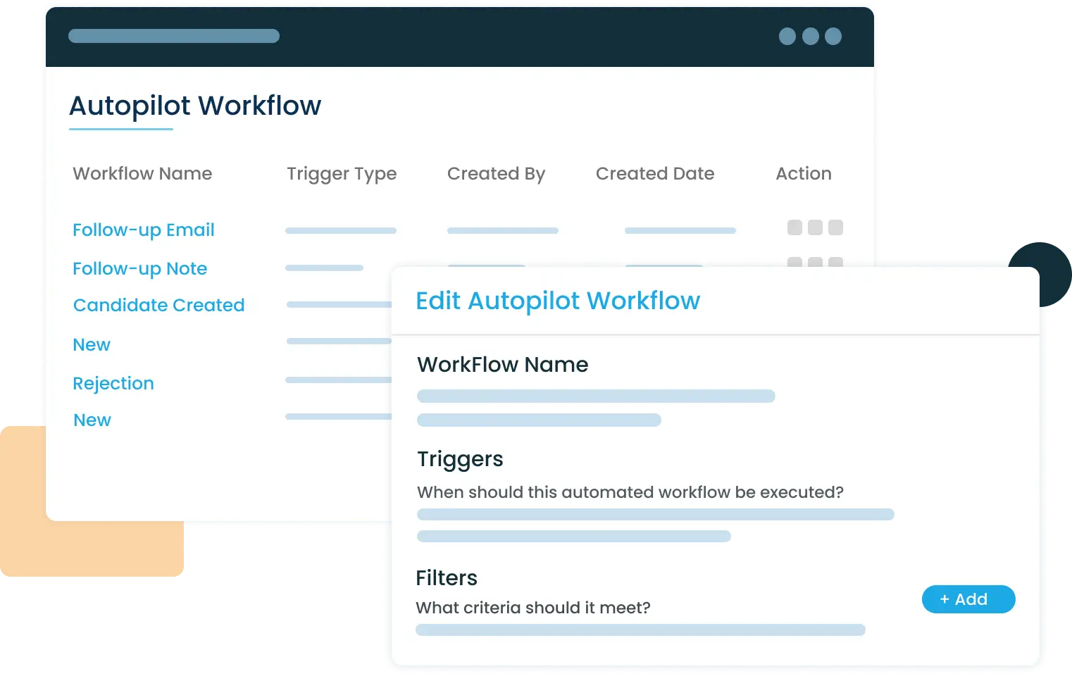Click first action icon in Follow-up Email row
Screen dimensions: 1072x676
[x=794, y=227]
